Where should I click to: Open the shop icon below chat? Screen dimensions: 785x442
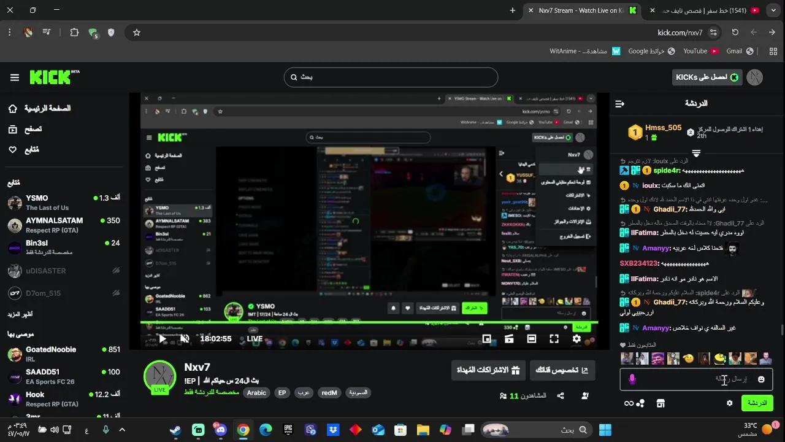coord(661,403)
